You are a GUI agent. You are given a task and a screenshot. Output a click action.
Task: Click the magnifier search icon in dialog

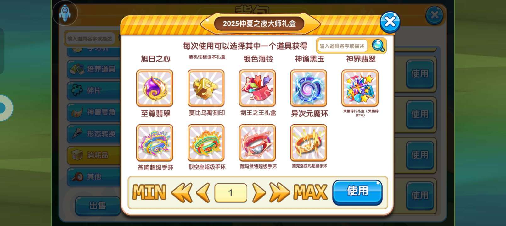pyautogui.click(x=378, y=46)
